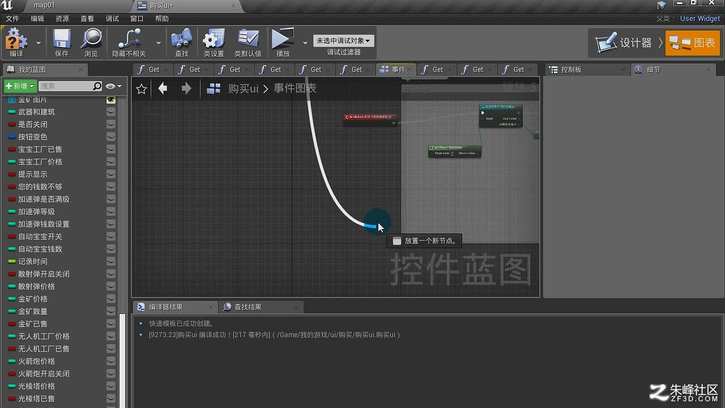Click the star bookmark icon in graph header
Image resolution: width=725 pixels, height=408 pixels.
click(x=142, y=89)
